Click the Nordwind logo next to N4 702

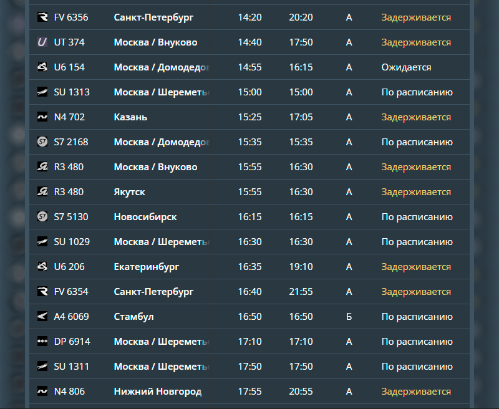(x=42, y=117)
